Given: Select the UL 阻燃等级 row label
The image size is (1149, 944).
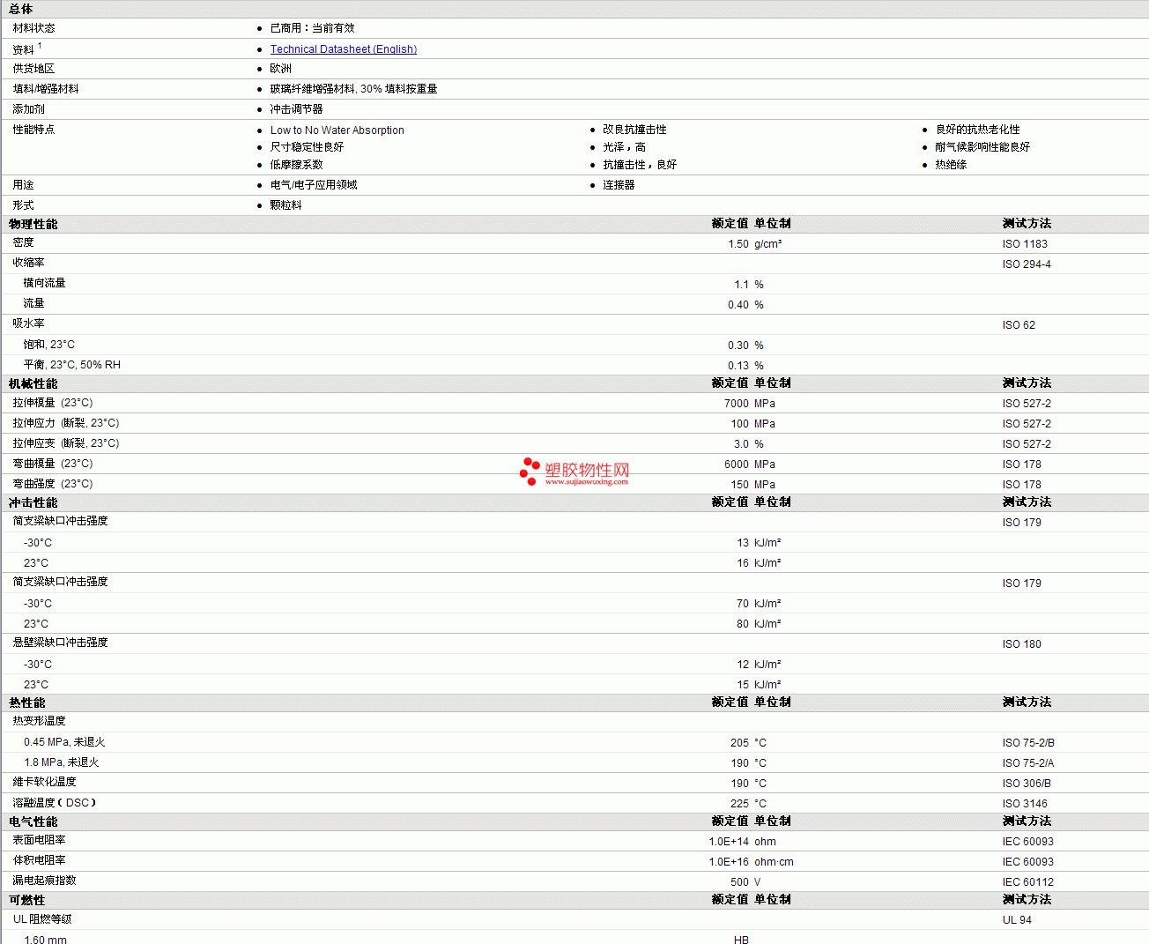Looking at the screenshot, I should (42, 919).
